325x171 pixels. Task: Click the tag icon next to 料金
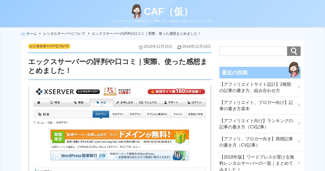[x=40, y=114]
